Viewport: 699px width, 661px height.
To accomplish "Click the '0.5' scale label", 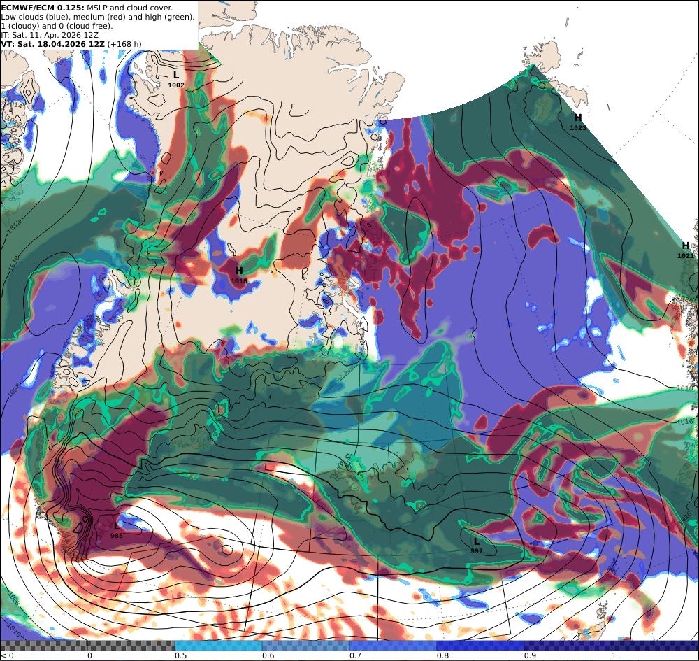I will coord(180,655).
